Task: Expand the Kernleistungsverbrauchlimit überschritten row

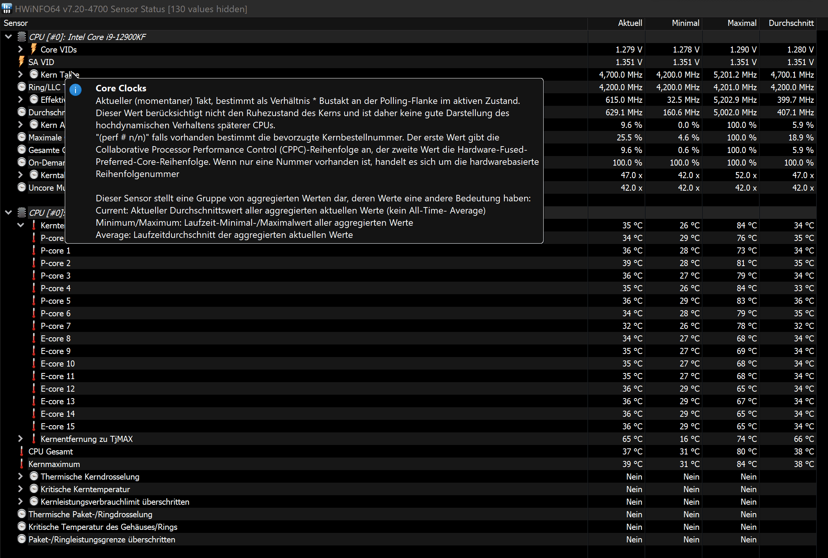Action: coord(21,502)
